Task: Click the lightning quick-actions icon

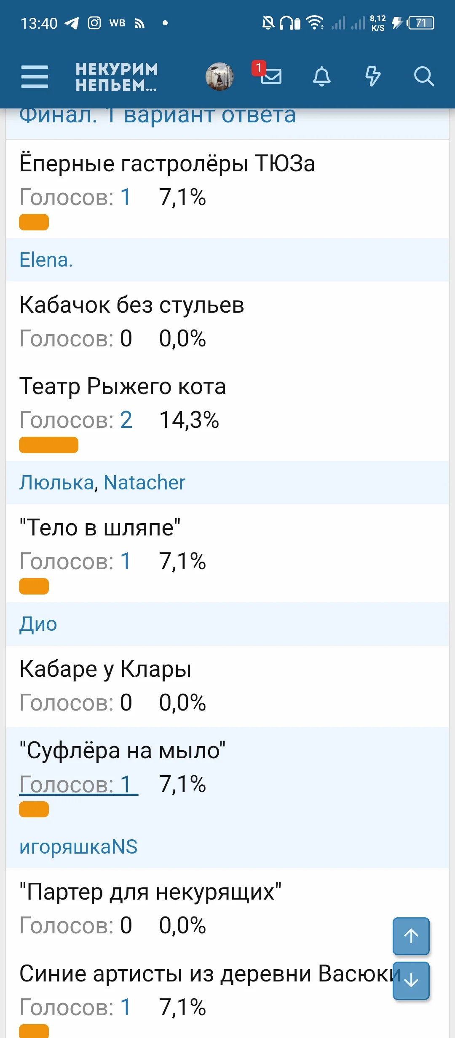Action: [372, 77]
